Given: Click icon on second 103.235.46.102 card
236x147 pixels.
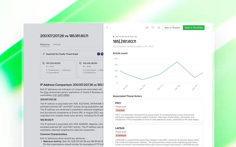Looking at the screenshot, I should click(x=80, y=63).
